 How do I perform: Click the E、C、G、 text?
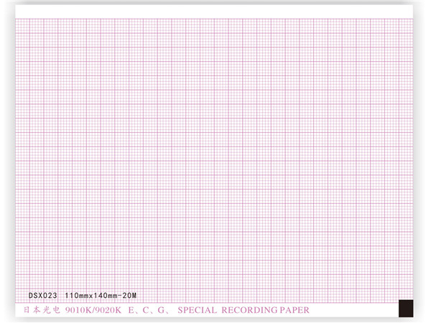[149, 310]
